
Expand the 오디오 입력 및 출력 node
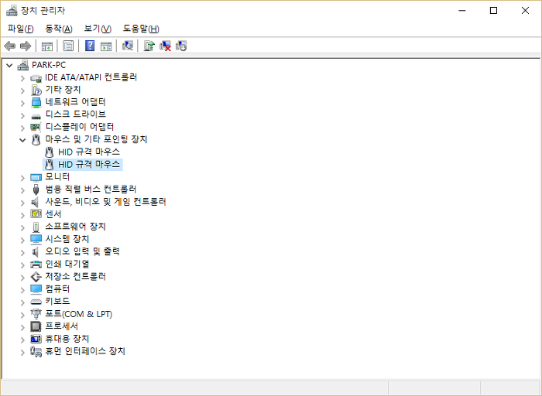tap(22, 252)
